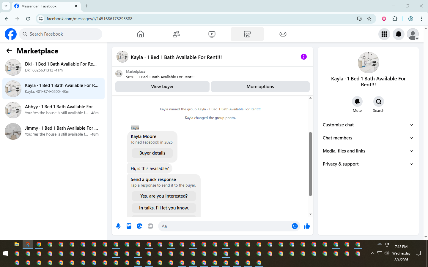Bookmark this page with the star icon
The height and width of the screenshot is (267, 428).
[369, 19]
